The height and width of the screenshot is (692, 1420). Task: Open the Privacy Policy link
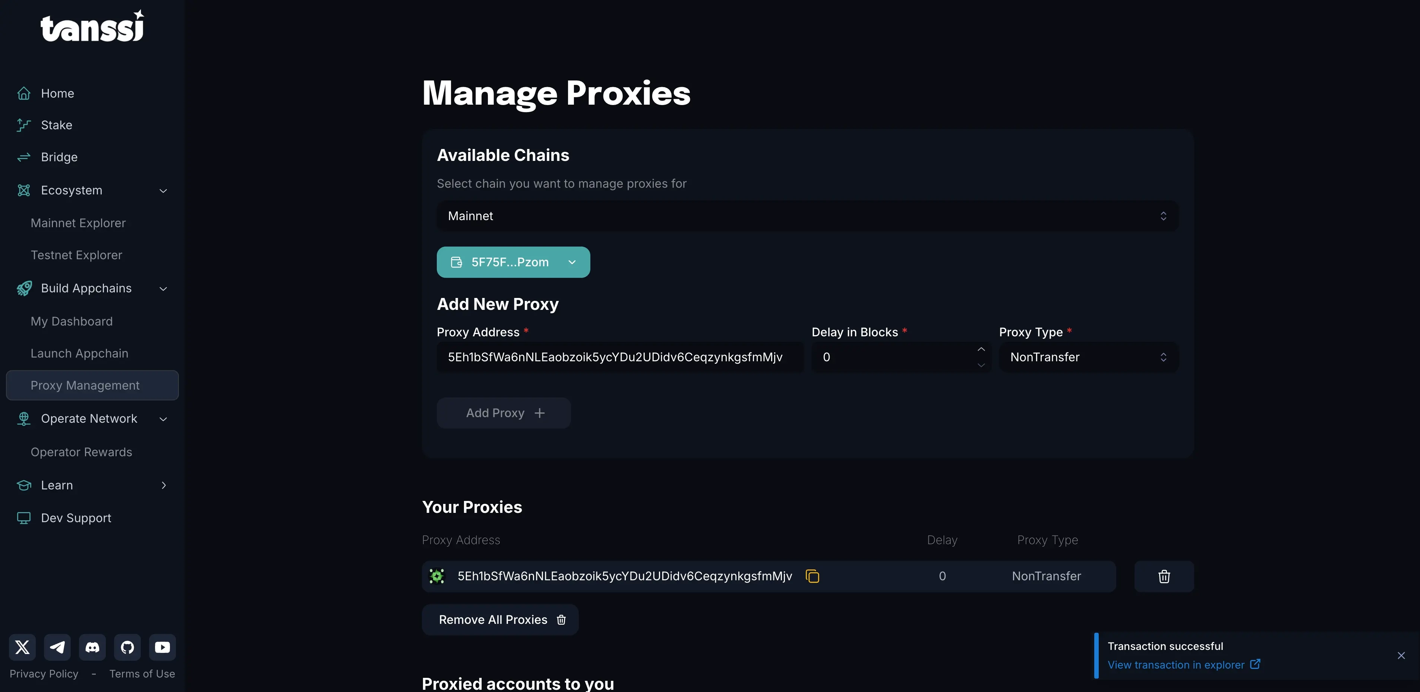pos(44,674)
